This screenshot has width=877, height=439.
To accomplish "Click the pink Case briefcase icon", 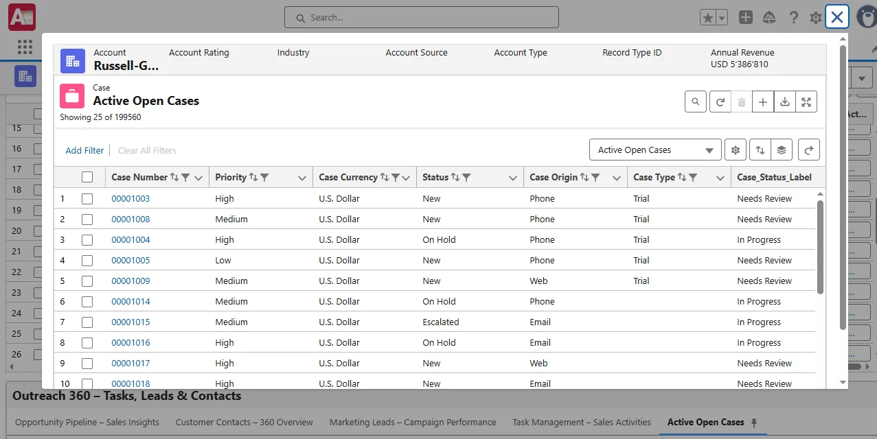I will pos(72,96).
